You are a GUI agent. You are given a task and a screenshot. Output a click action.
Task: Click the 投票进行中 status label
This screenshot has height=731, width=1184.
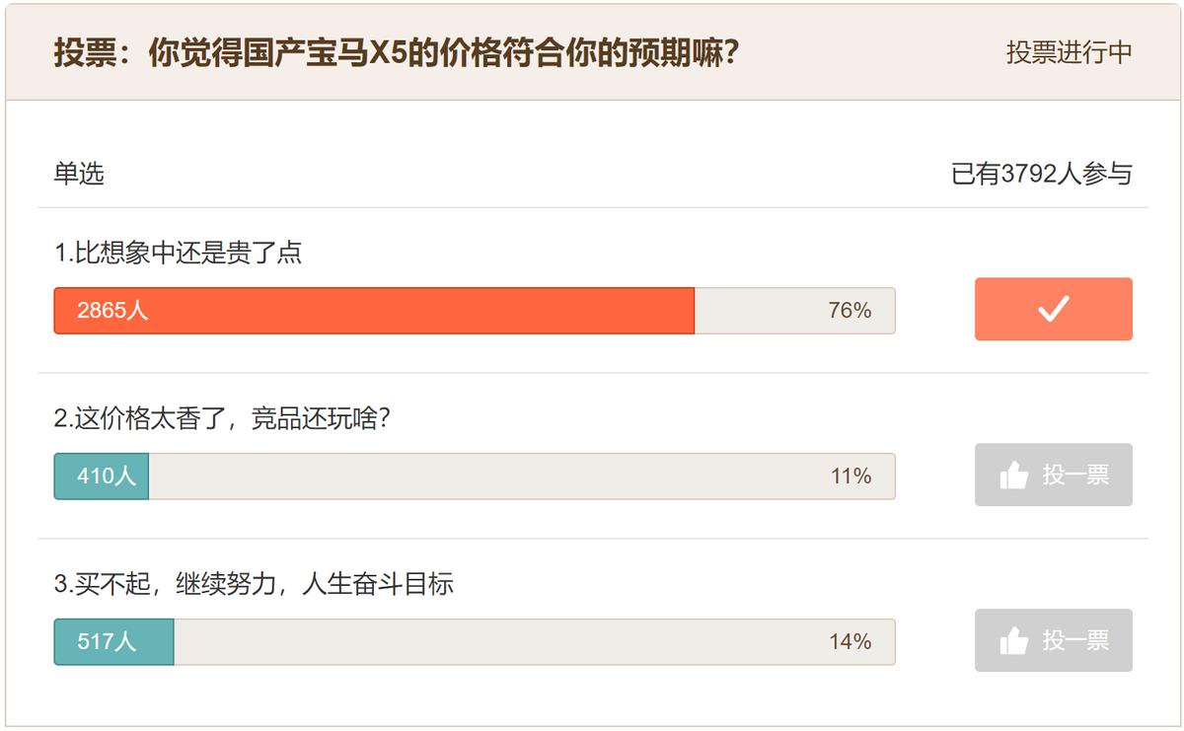pyautogui.click(x=1069, y=52)
